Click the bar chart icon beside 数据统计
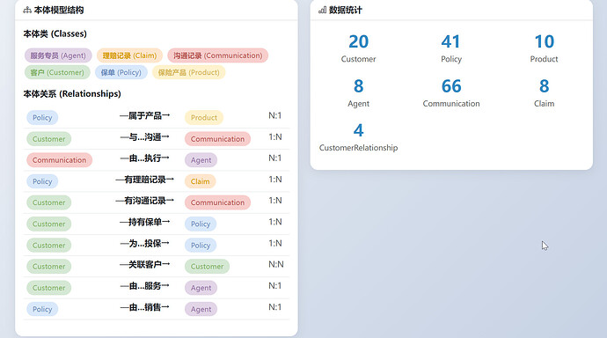Screen dimensions: 607x338 [323, 10]
